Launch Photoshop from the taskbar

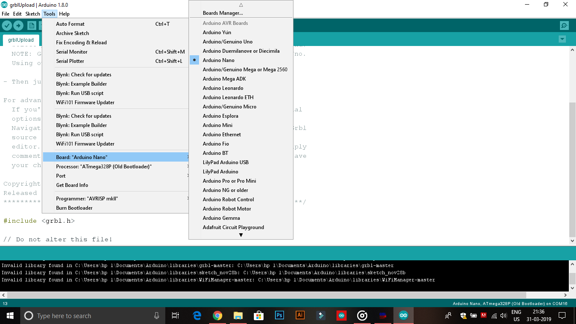279,315
